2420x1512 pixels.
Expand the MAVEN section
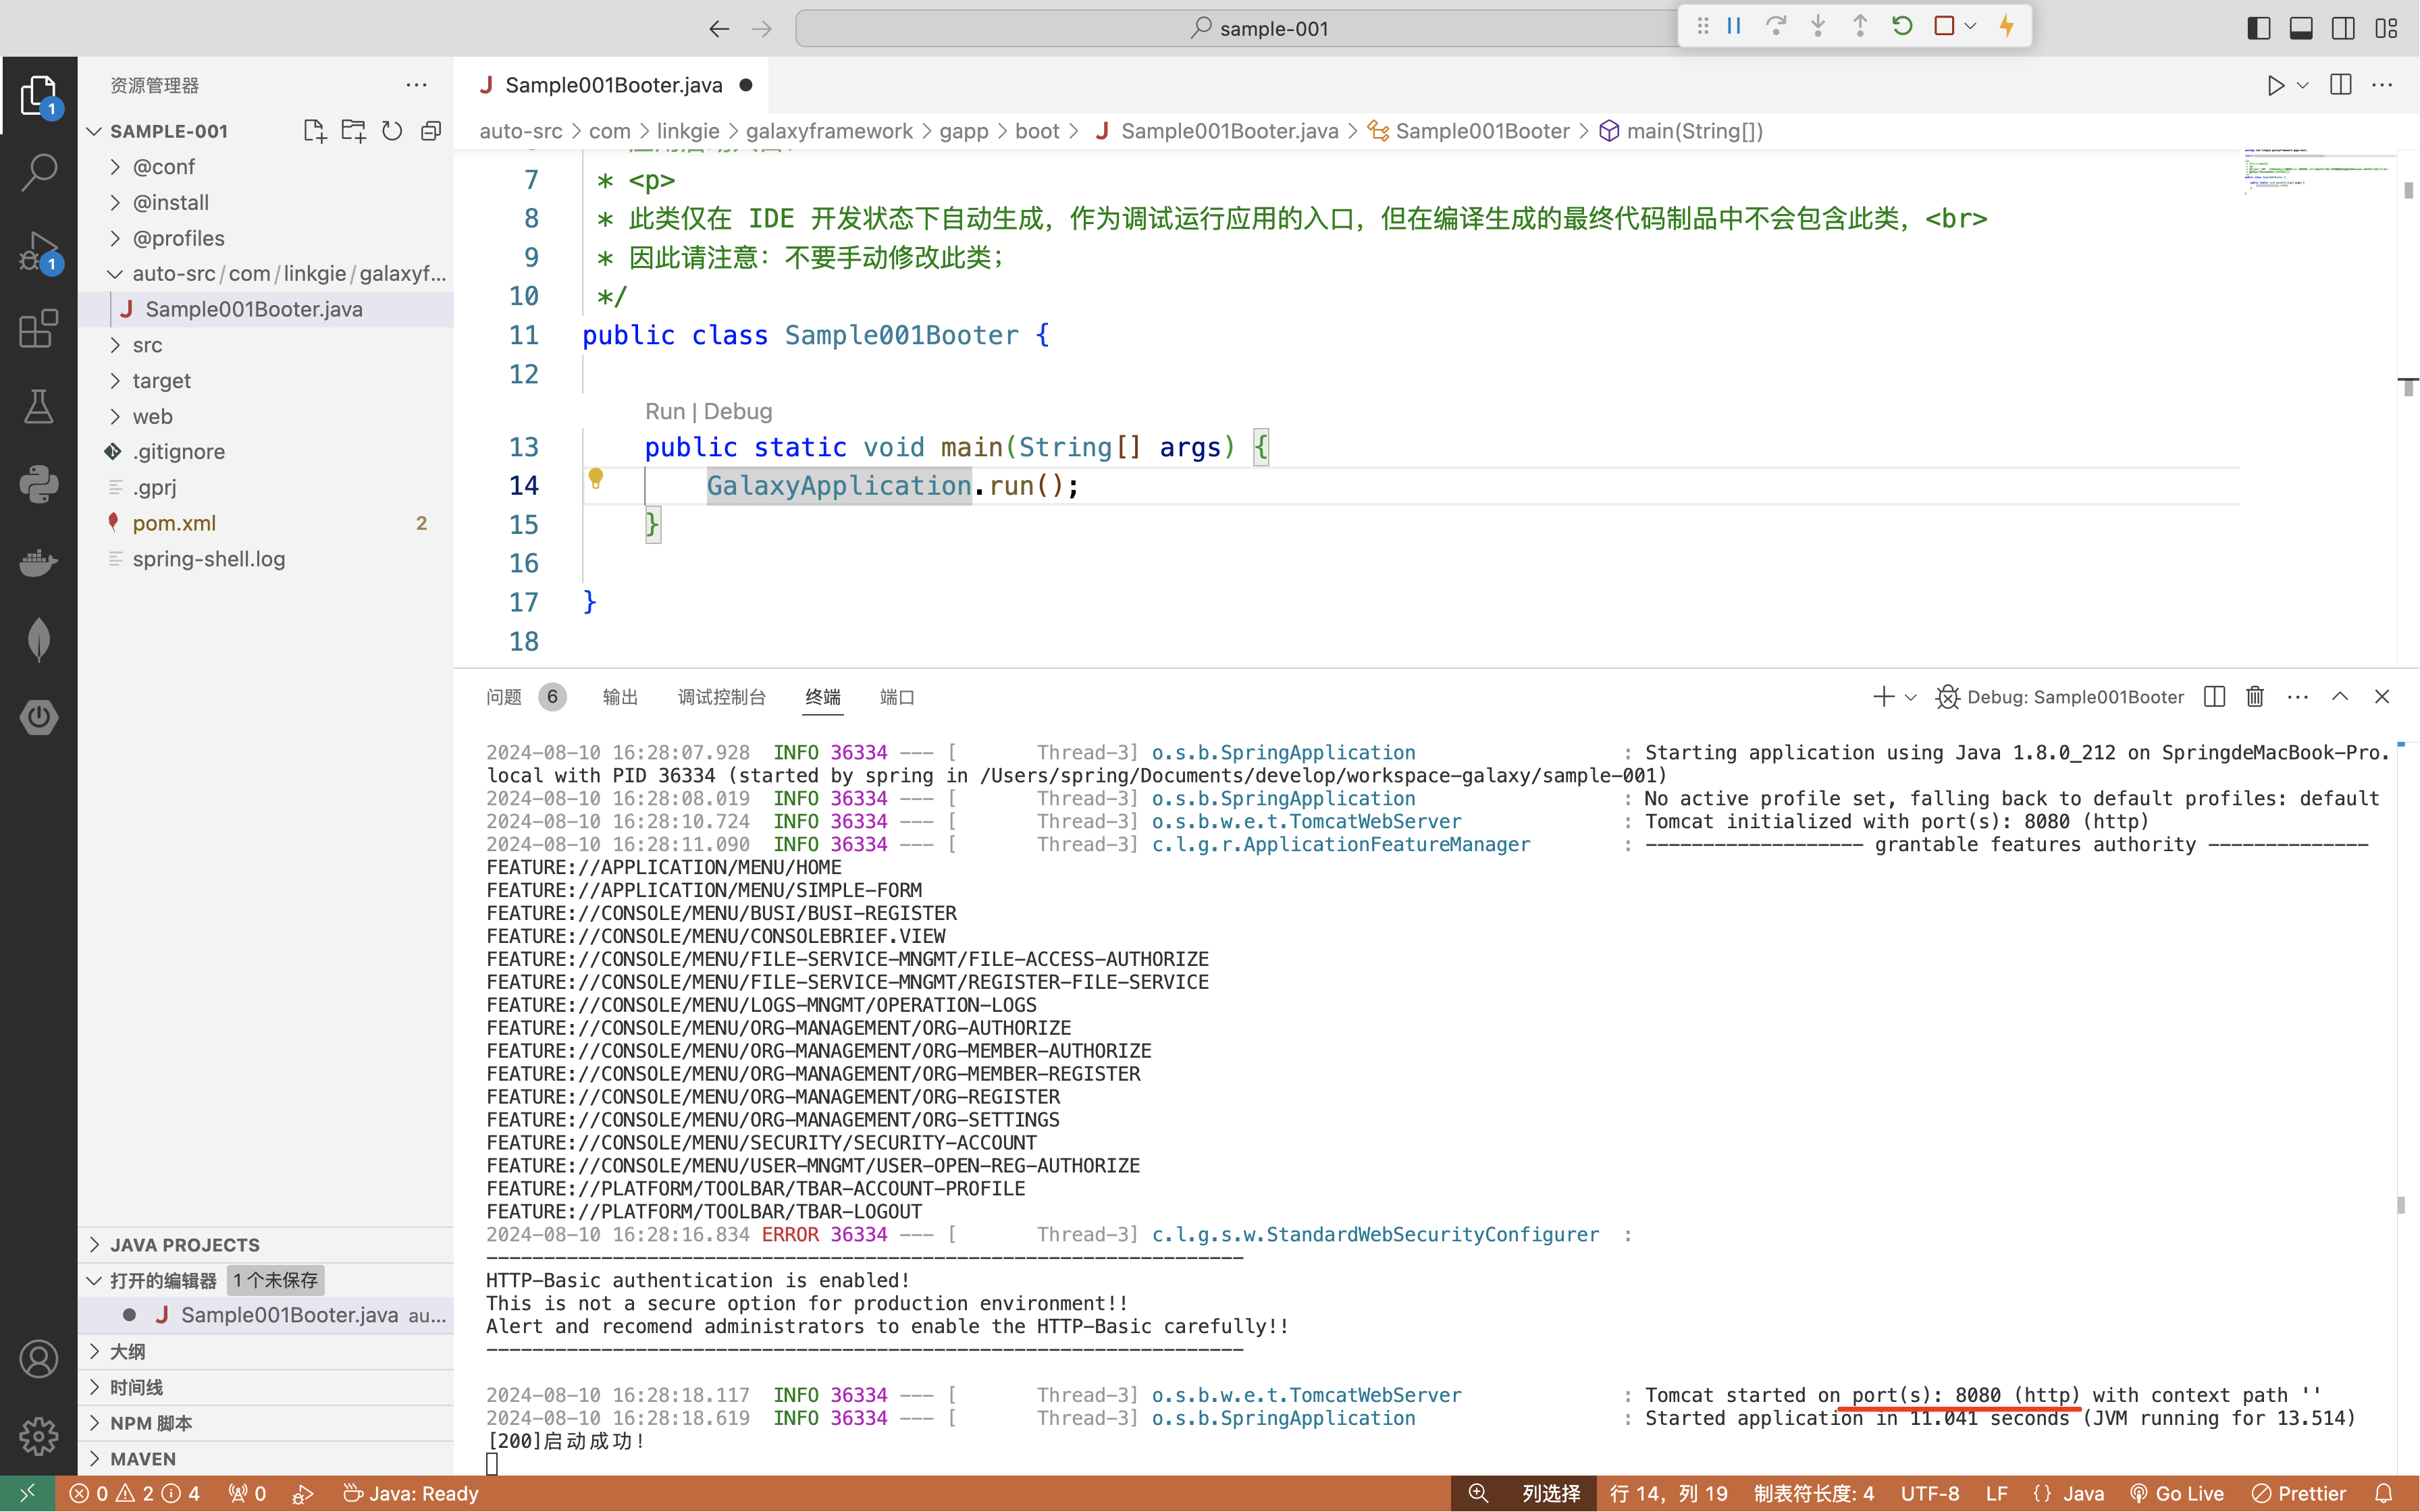click(x=265, y=1459)
